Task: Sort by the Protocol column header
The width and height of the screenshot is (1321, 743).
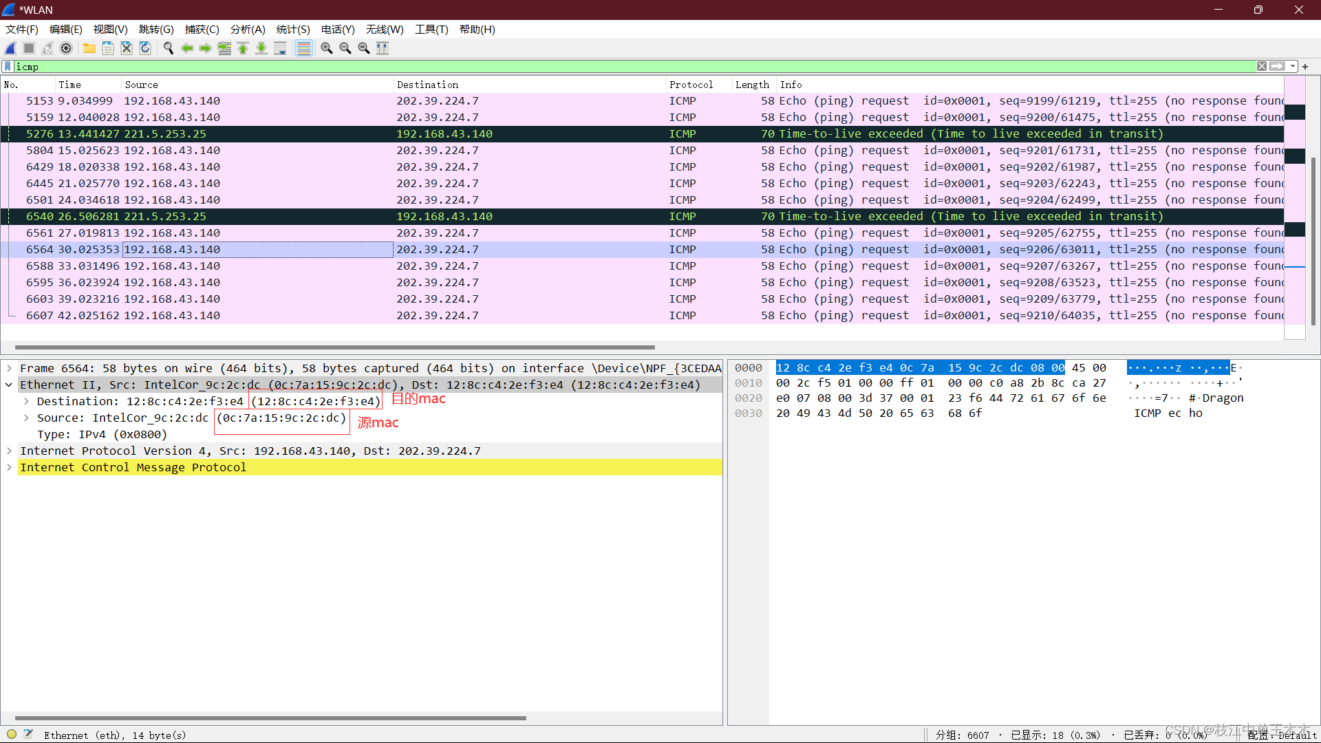Action: (x=691, y=85)
